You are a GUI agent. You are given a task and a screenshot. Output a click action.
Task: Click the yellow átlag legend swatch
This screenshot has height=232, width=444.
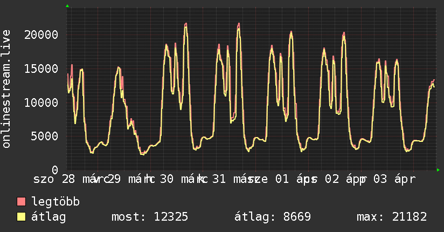pyautogui.click(x=22, y=217)
